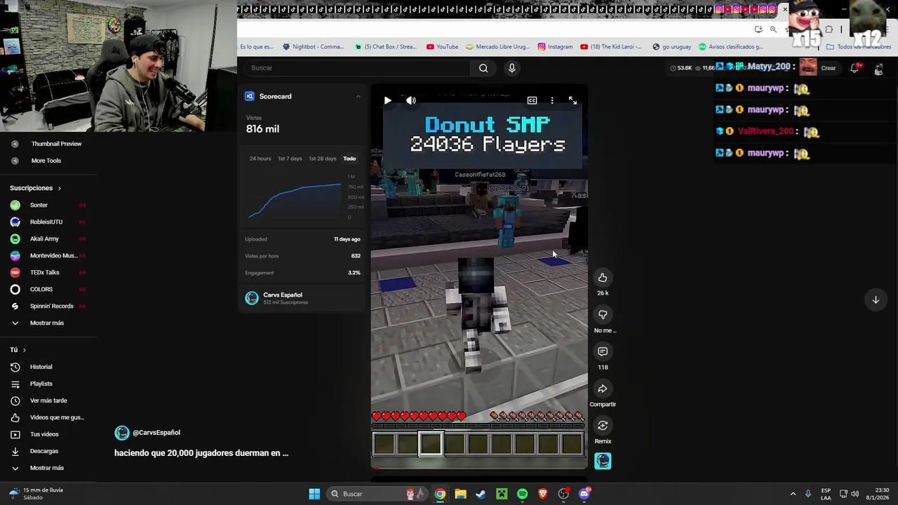Open the comments showing 118
898x505 pixels.
[603, 351]
